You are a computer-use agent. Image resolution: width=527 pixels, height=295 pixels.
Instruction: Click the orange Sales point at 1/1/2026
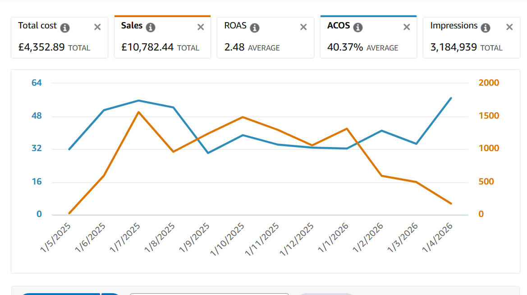tap(347, 129)
